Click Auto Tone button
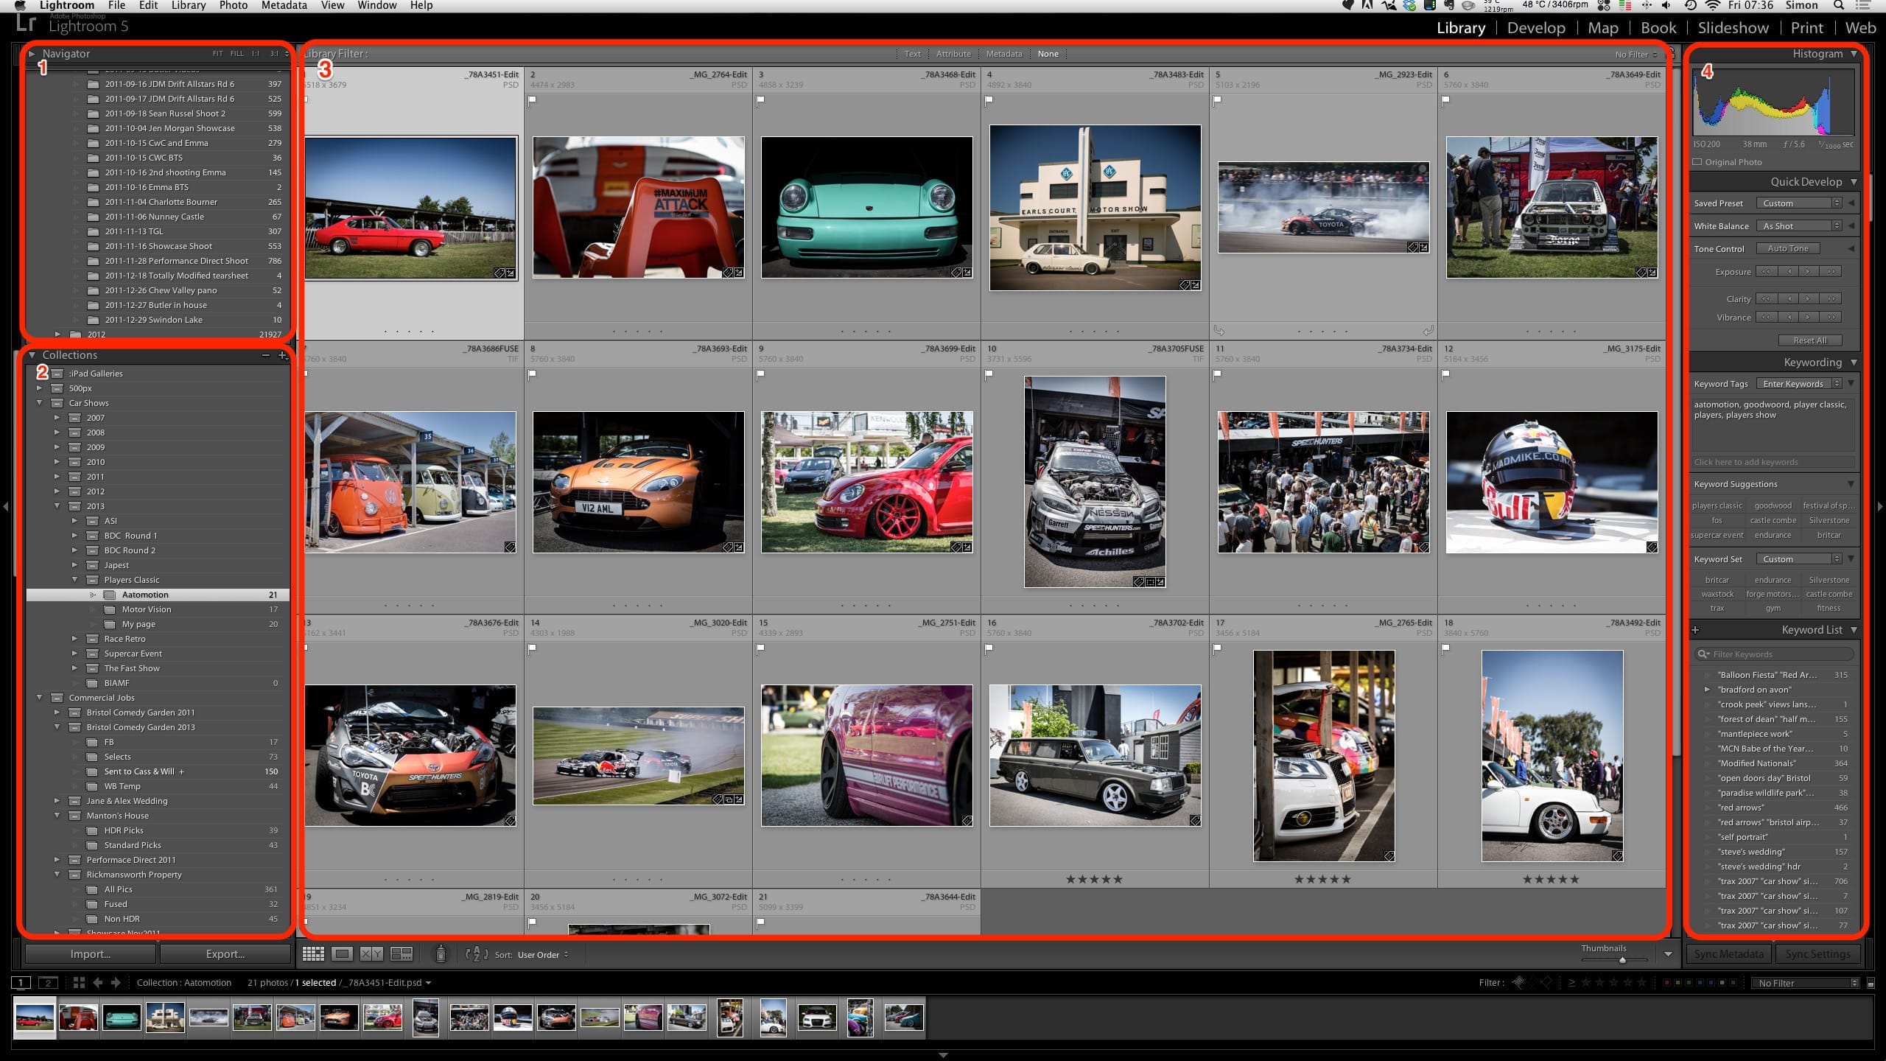 [1788, 249]
